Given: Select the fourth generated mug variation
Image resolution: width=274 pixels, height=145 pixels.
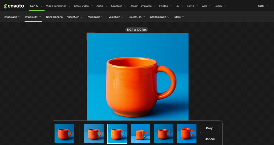Looking at the screenshot, I should [x=163, y=134].
